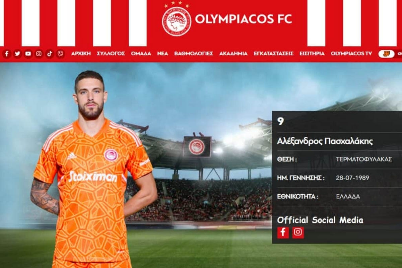This screenshot has width=402, height=268.
Task: Click the Olympiacos FC crest logo
Action: click(x=177, y=21)
